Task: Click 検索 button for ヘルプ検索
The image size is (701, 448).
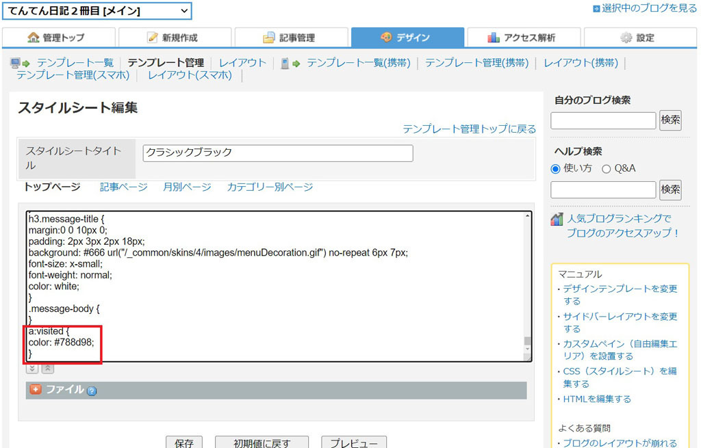Action: [x=670, y=190]
